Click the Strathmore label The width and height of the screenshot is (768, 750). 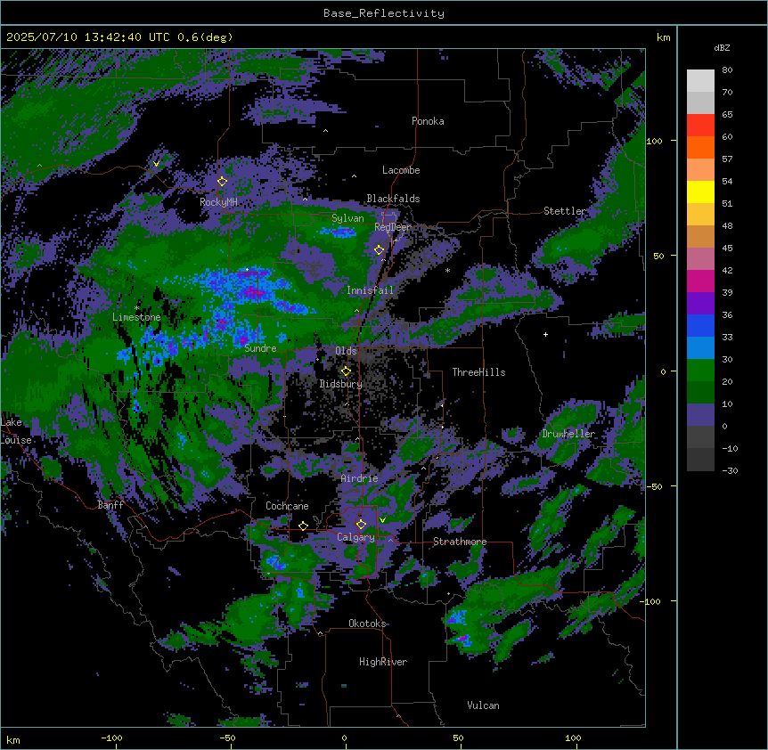coord(460,542)
